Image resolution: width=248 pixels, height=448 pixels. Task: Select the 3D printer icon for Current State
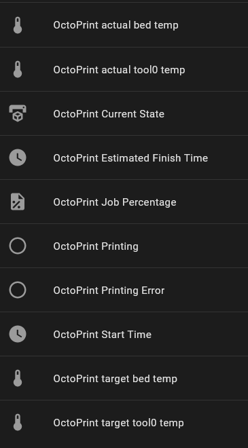click(x=18, y=113)
